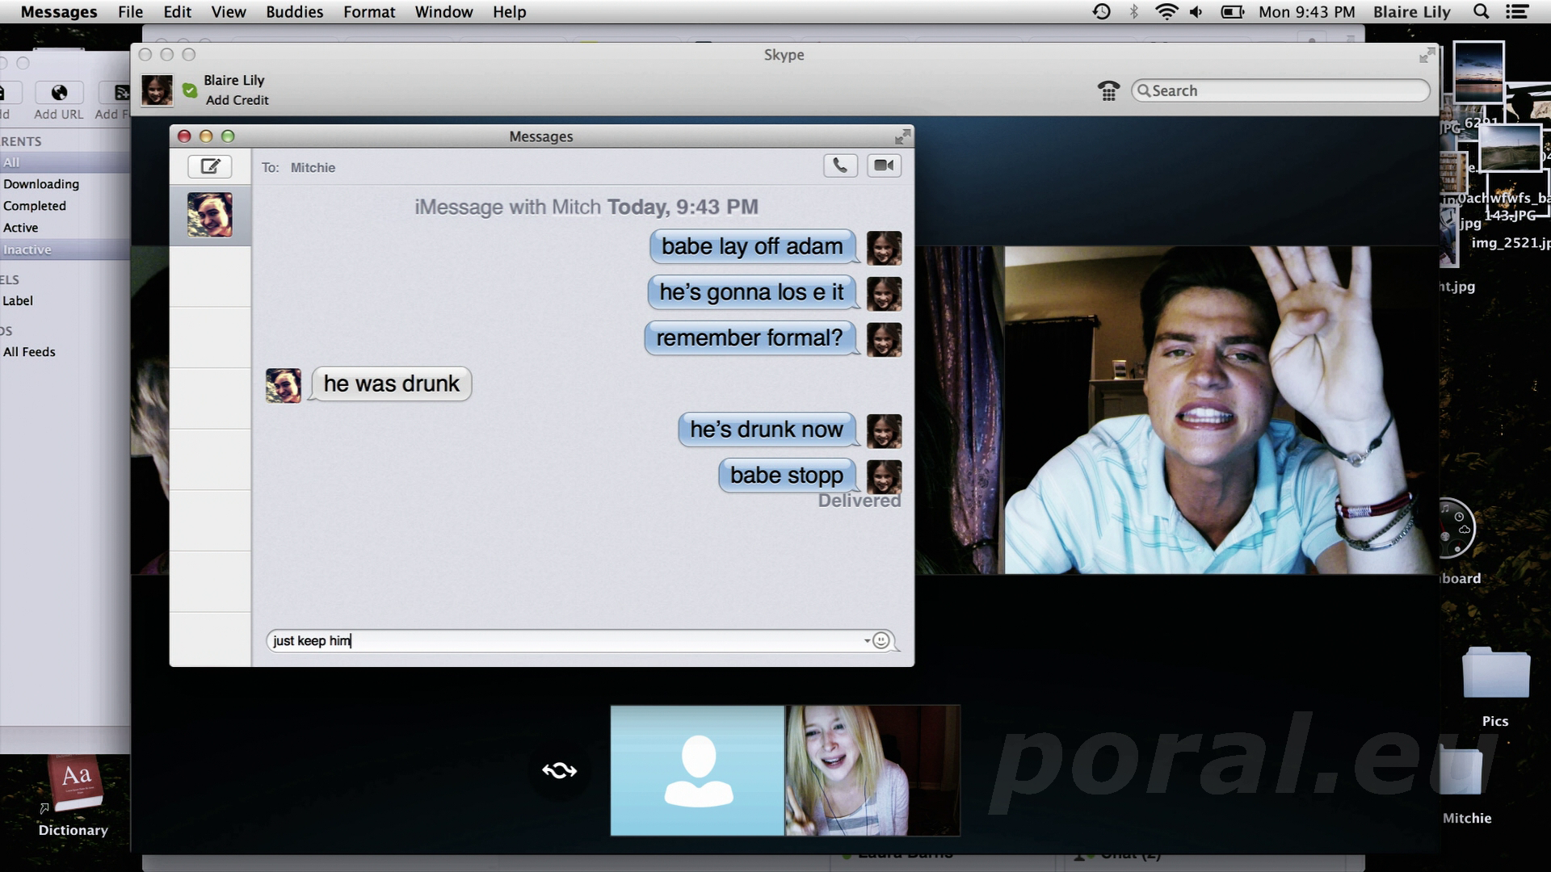Image resolution: width=1551 pixels, height=872 pixels.
Task: Open the emoji picker in message field
Action: pos(881,640)
